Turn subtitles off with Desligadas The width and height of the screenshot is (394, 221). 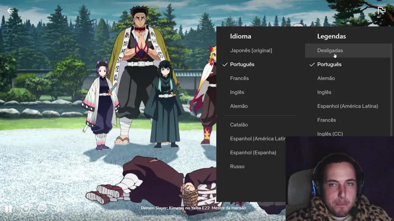pos(348,50)
